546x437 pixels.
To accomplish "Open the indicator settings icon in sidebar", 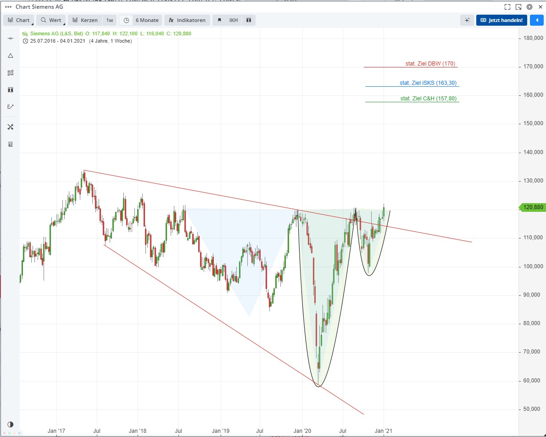I will [x=10, y=72].
